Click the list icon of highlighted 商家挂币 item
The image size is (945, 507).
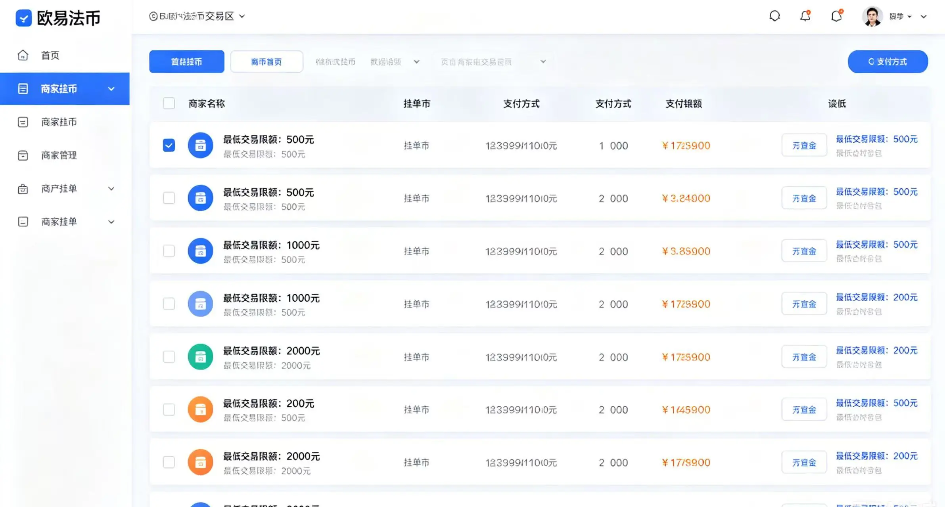point(23,88)
